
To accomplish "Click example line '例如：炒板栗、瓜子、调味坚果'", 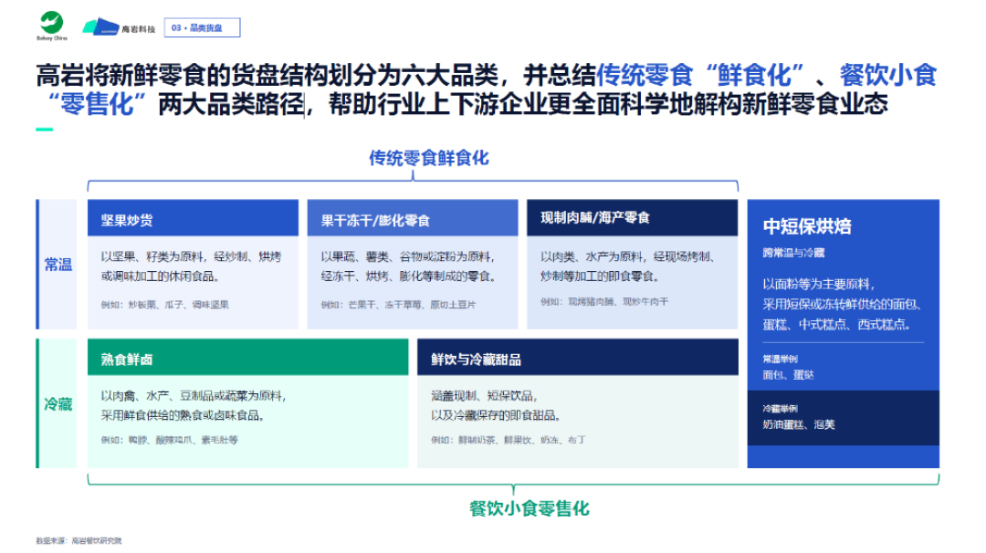I will click(x=164, y=305).
